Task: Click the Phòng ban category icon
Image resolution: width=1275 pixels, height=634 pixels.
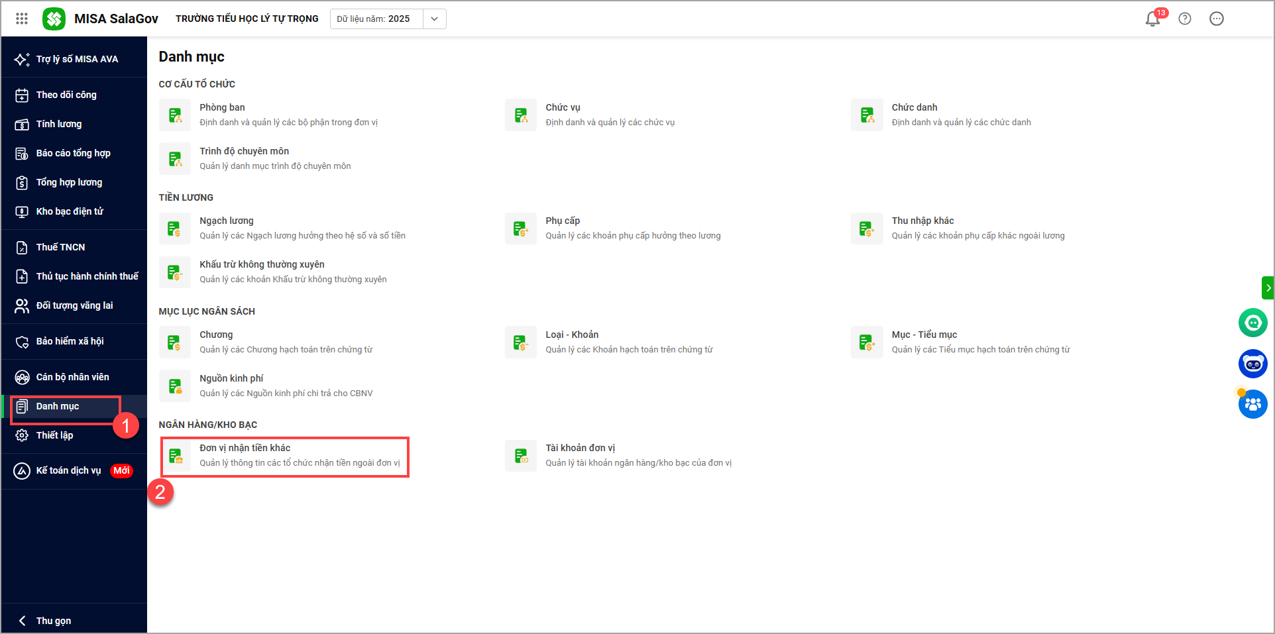Action: tap(175, 115)
